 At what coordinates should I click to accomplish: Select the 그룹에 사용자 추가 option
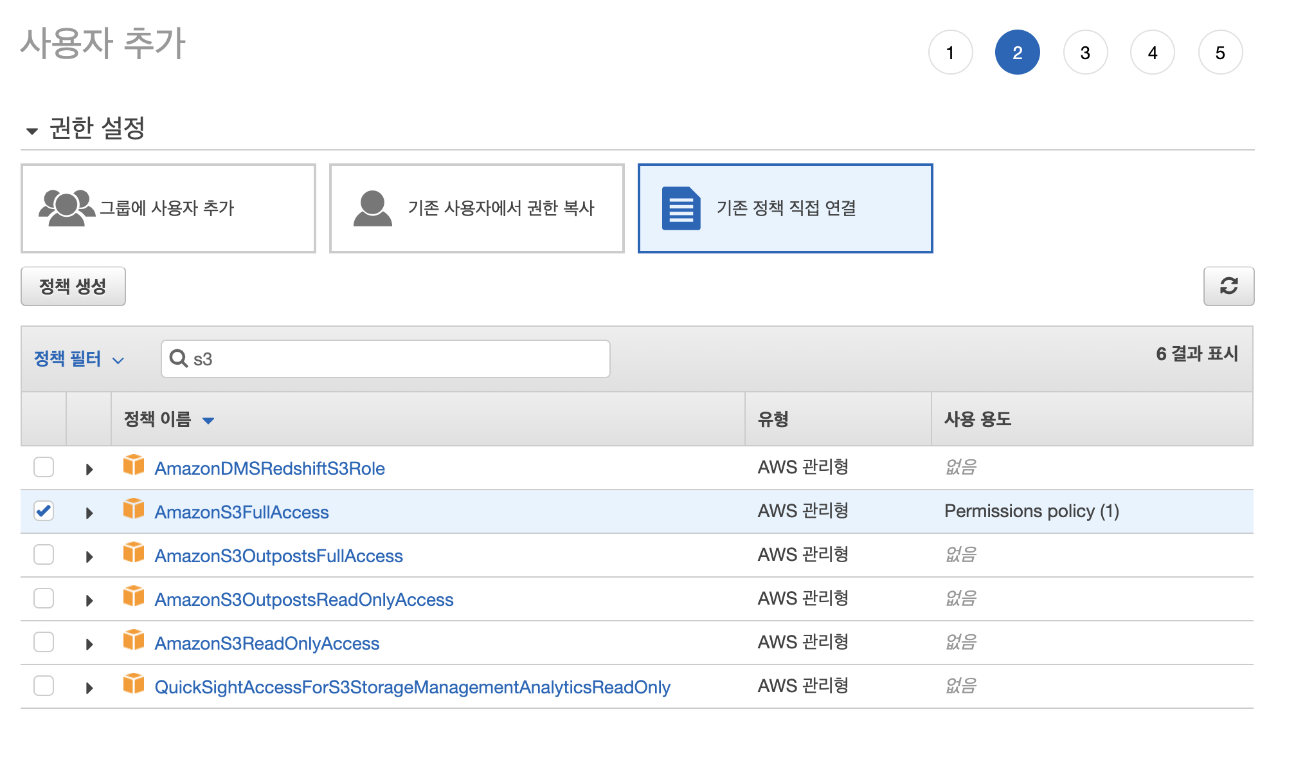pos(168,208)
